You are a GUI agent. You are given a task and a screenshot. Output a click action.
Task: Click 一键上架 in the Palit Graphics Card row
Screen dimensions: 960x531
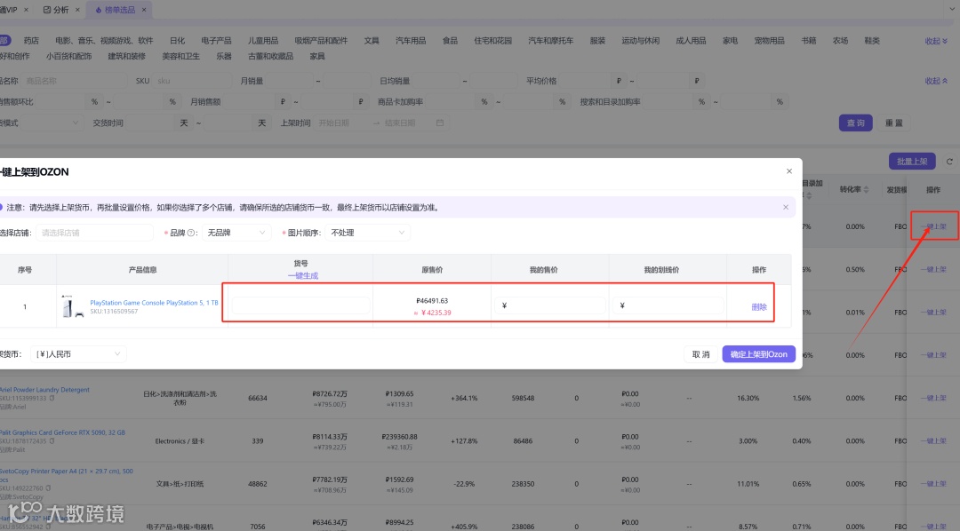pyautogui.click(x=933, y=440)
